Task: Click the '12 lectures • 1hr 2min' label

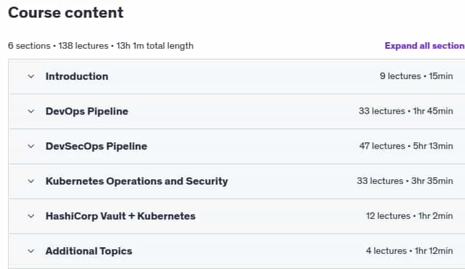Action: [409, 216]
